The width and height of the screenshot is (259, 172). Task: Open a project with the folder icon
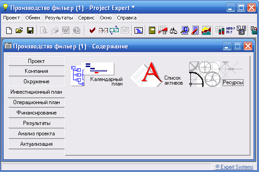[x=19, y=30]
